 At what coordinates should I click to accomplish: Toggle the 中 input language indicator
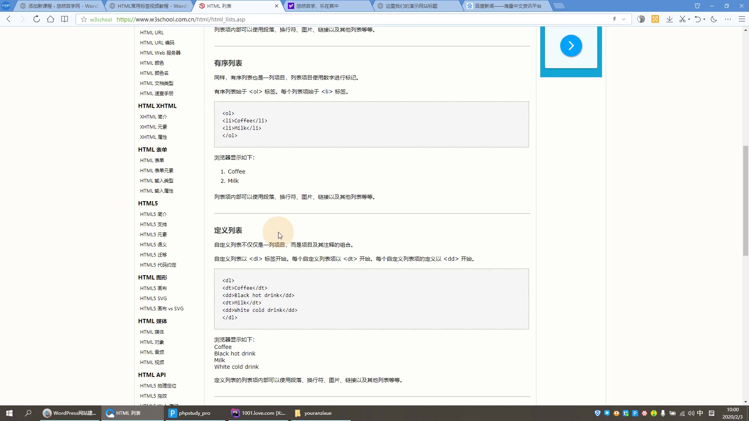click(x=700, y=413)
